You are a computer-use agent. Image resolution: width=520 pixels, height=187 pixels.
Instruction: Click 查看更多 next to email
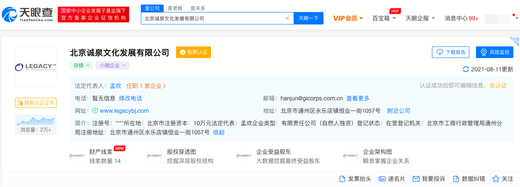[x=358, y=98]
